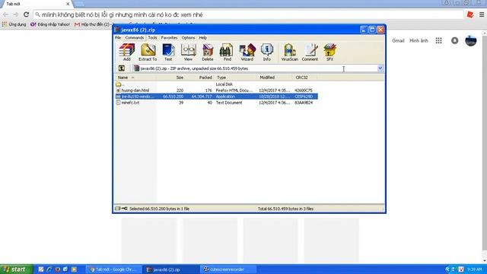Sort files by Size column
Viewport: 487px width, 274px height.
pos(171,78)
